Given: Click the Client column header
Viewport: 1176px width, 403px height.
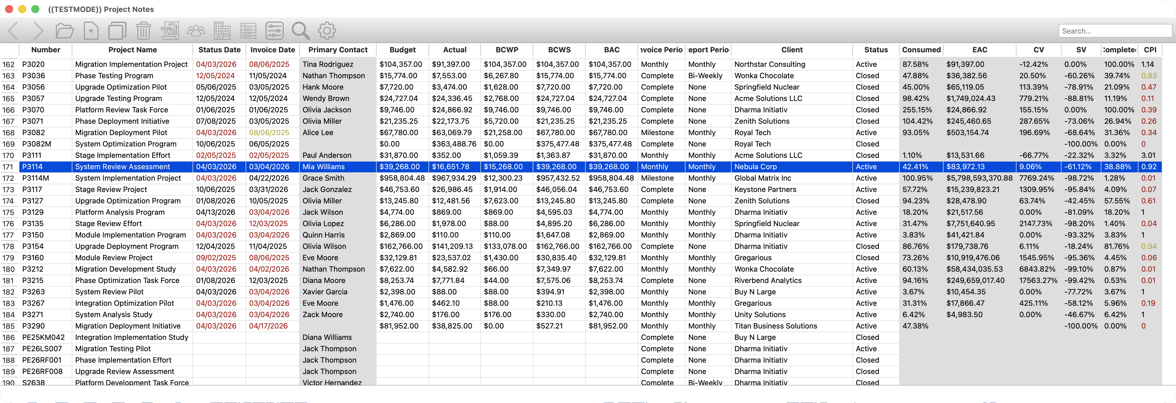Looking at the screenshot, I should click(x=792, y=50).
